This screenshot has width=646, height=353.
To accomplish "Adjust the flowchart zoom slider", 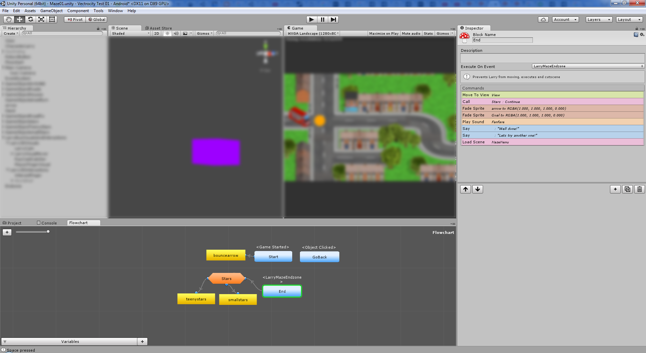I will coord(48,232).
